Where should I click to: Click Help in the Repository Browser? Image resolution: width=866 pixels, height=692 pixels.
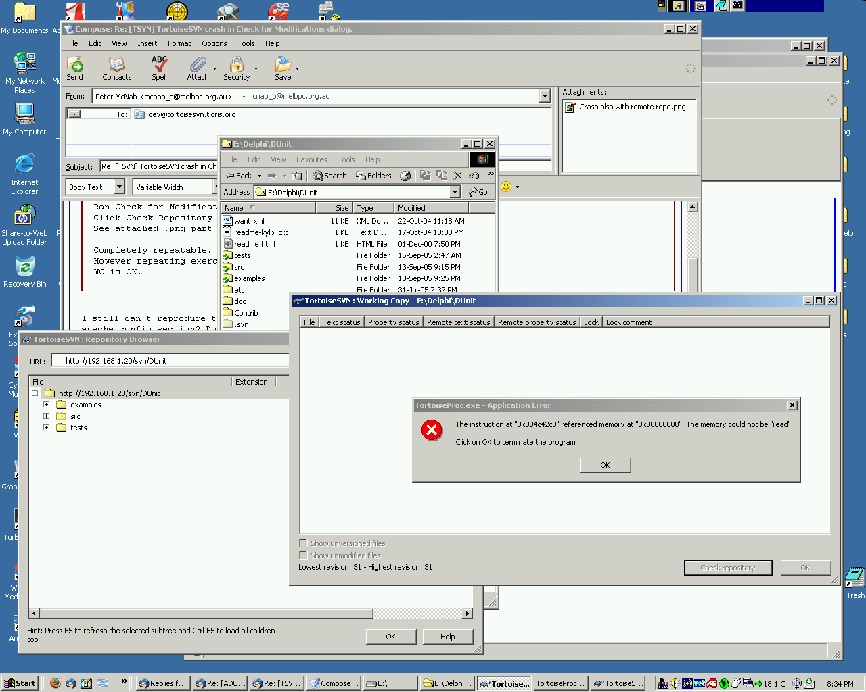(447, 637)
